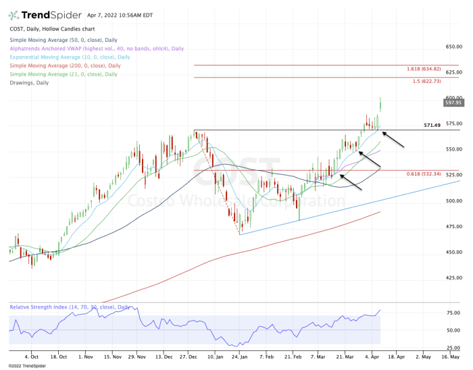The height and width of the screenshot is (370, 473).
Task: Click the 18. Apr date label
Action: [396, 356]
